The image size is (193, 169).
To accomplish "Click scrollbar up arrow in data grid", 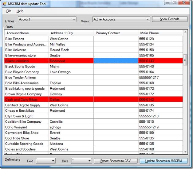I will coord(185,32).
